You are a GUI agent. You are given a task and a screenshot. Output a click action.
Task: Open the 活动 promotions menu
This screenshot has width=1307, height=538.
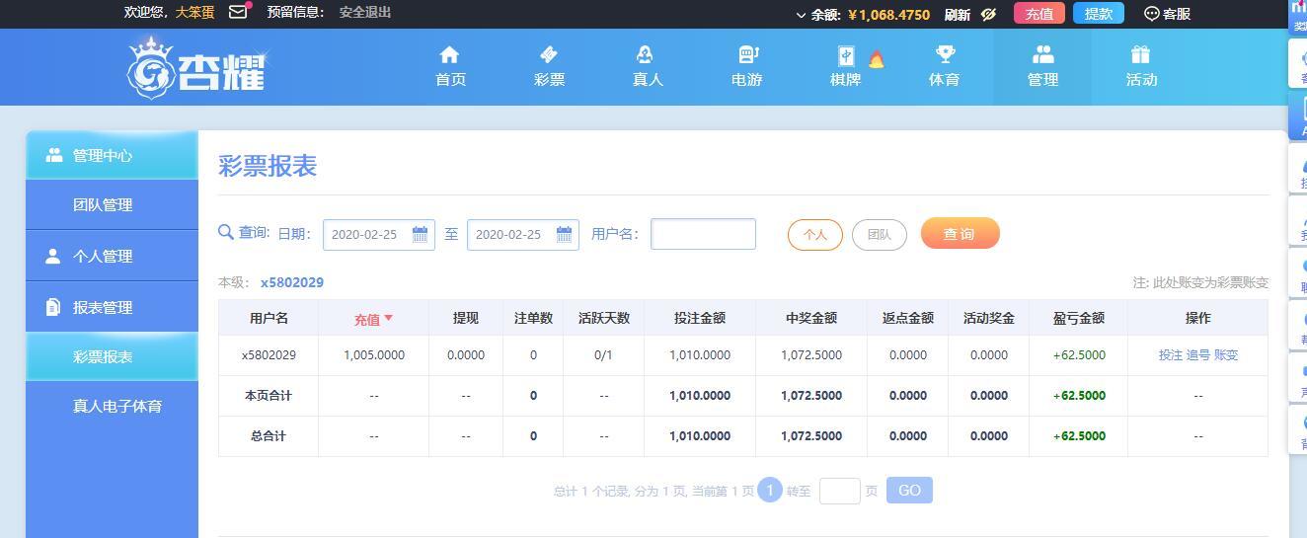(1141, 66)
